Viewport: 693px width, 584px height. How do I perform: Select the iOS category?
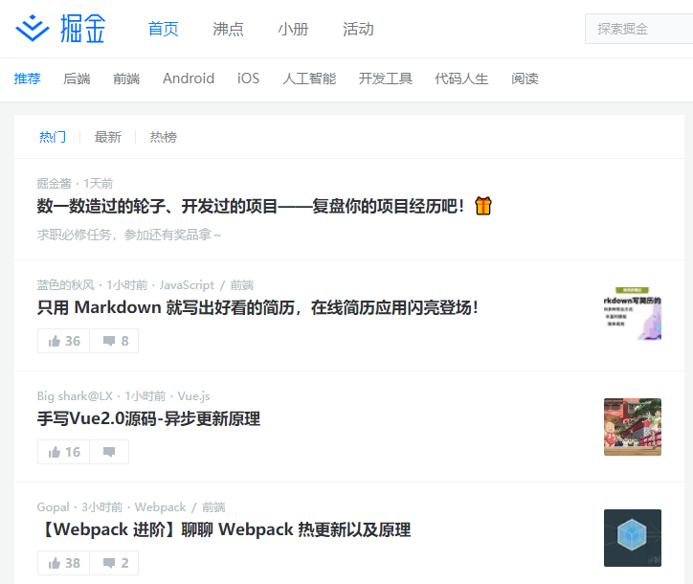(248, 79)
